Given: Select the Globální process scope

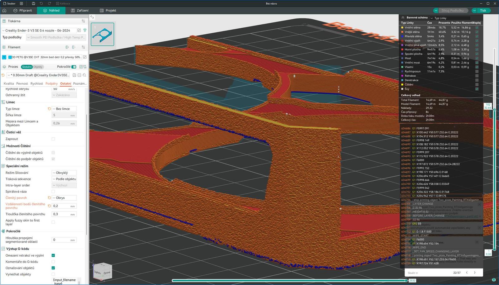Looking at the screenshot, I should 27,67.
